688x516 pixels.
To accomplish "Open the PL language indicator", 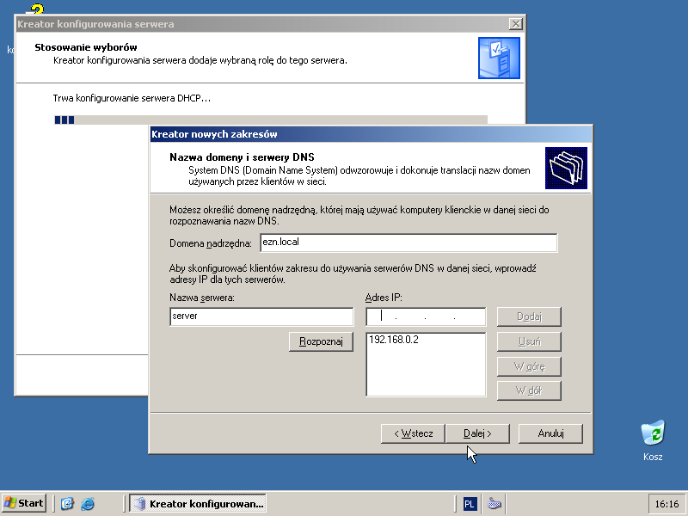I will [469, 504].
